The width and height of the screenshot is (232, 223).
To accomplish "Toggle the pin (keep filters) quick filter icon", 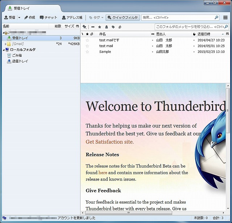I will point(84,27).
